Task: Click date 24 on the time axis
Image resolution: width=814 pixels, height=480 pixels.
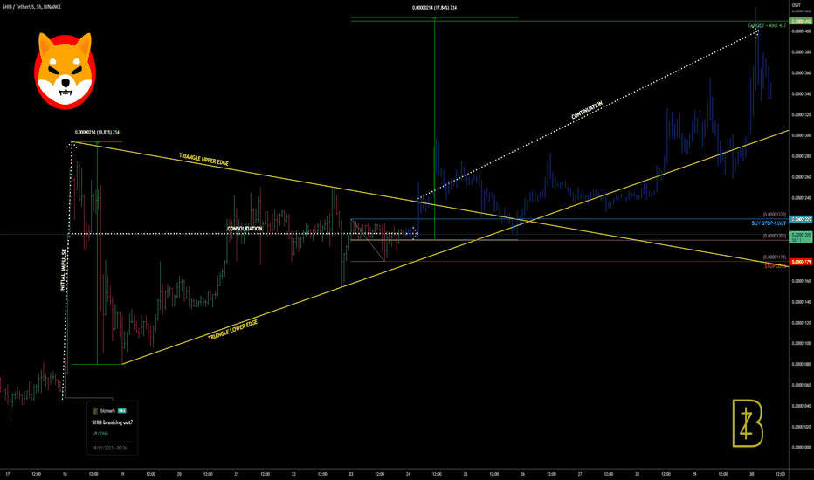Action: 408,474
